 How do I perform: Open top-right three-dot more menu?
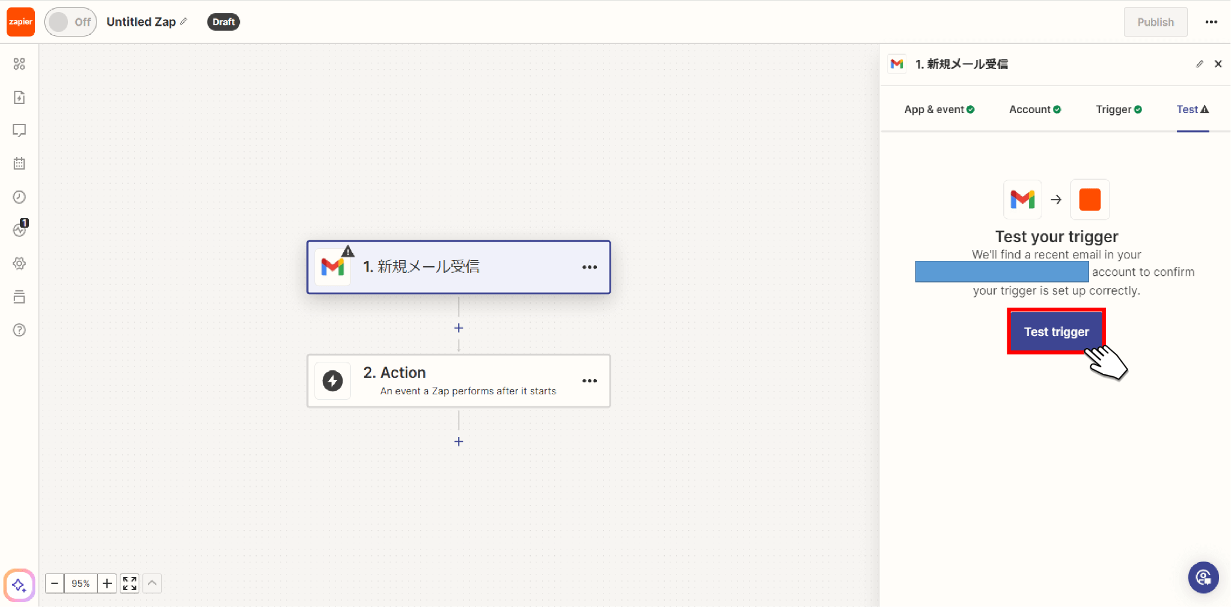[1211, 22]
